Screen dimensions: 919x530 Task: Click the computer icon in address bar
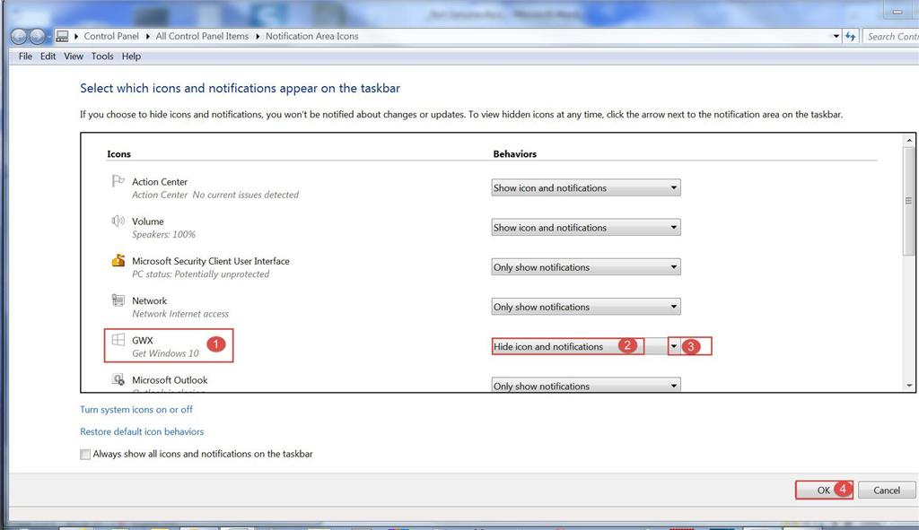[62, 36]
